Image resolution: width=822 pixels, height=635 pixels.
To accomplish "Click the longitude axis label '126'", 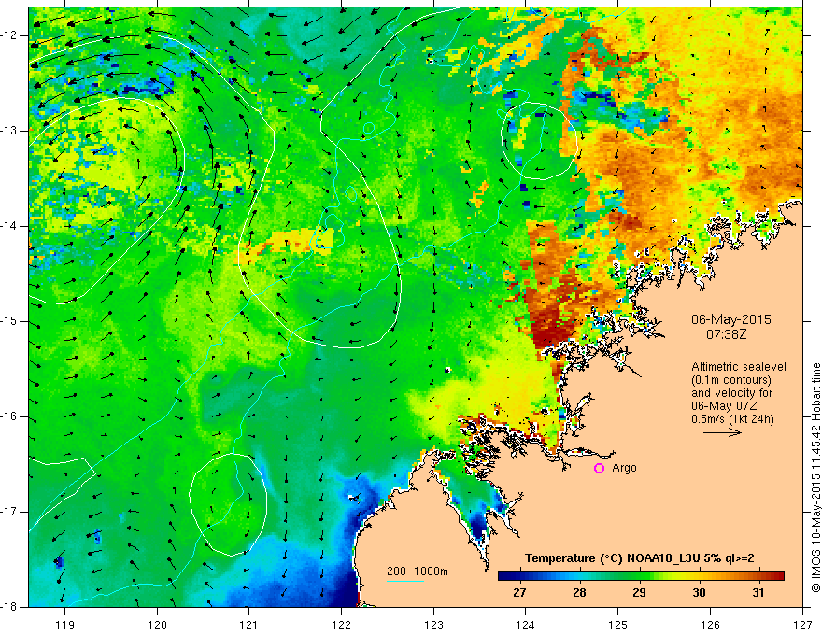I will 710,625.
